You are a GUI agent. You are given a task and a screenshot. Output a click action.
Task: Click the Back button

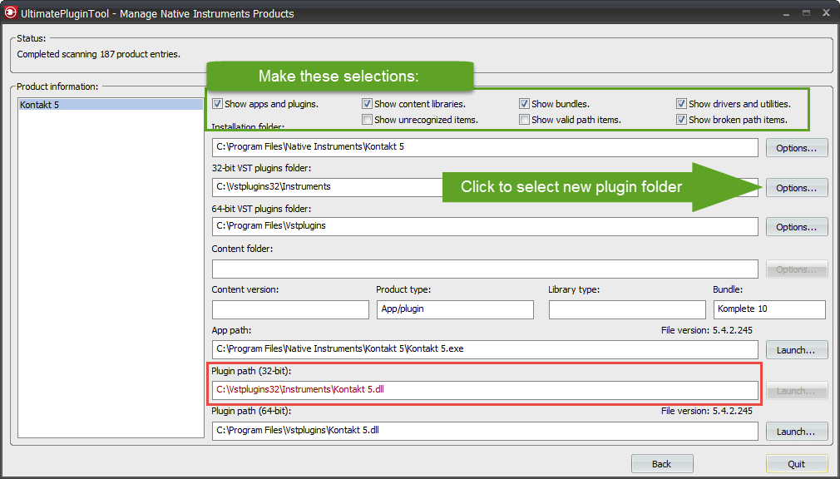(662, 464)
